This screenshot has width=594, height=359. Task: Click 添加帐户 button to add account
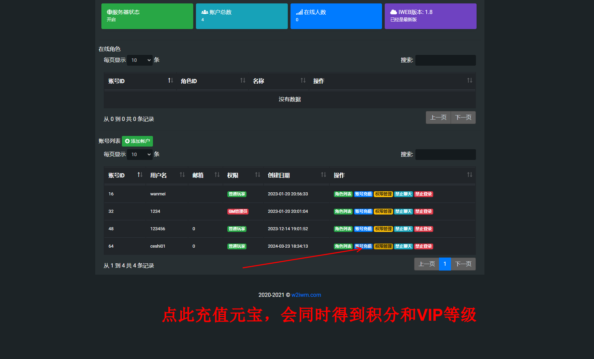[x=137, y=141]
